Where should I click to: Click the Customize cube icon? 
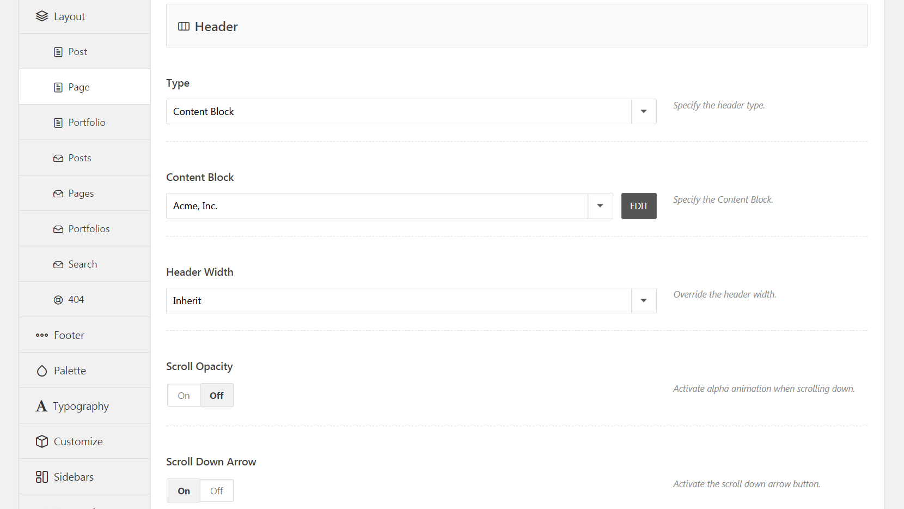coord(42,441)
